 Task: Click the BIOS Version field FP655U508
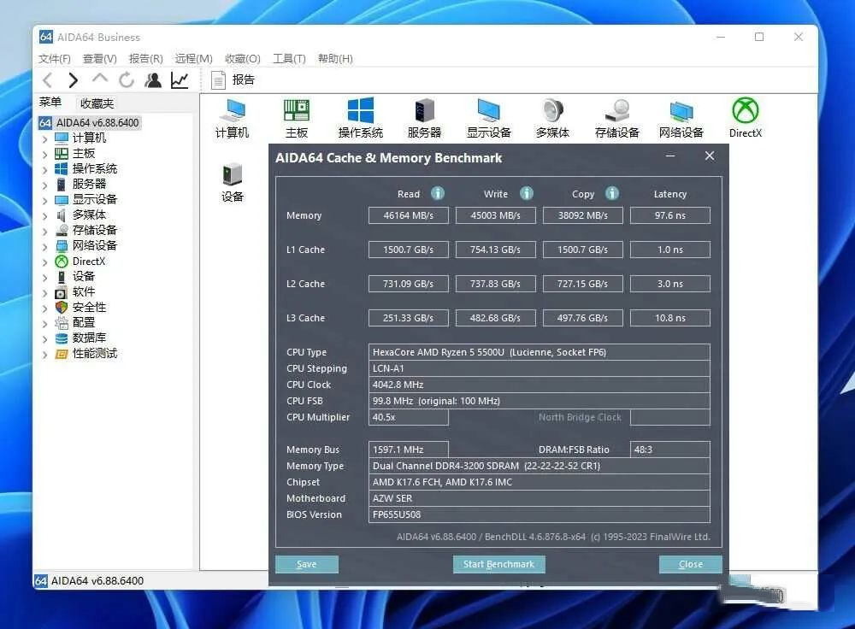(540, 514)
